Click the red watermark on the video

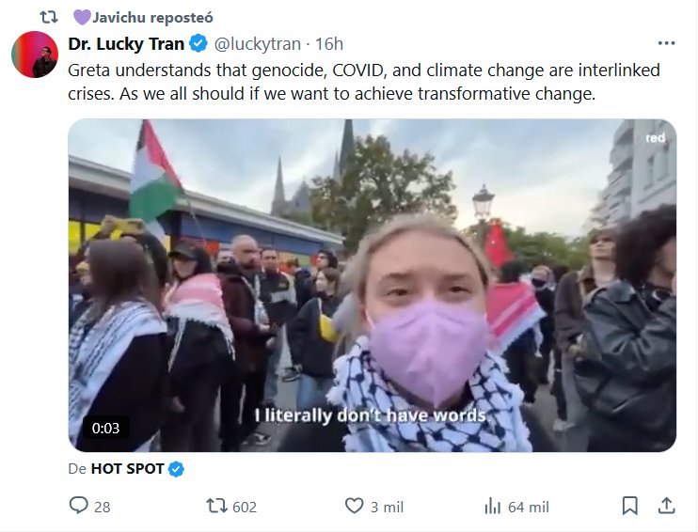tap(655, 138)
